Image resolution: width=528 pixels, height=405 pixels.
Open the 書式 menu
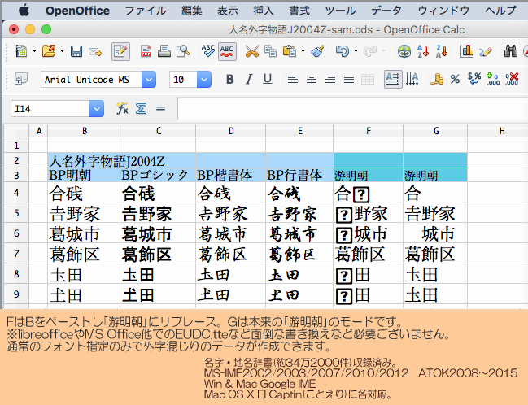tap(299, 11)
